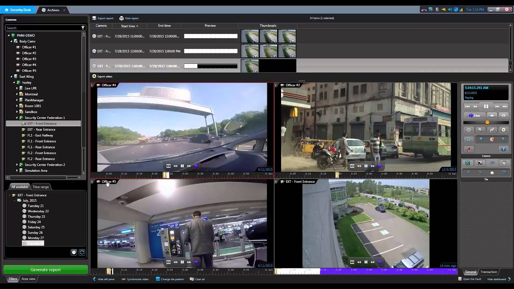This screenshot has width=514, height=289.
Task: Select EXT - Rear Entrance camera
Action: [x=41, y=130]
